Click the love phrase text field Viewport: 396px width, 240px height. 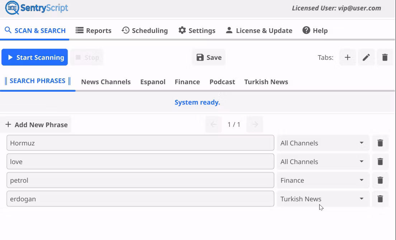(140, 162)
